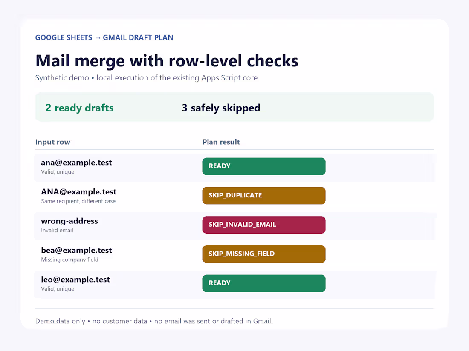Select the bea@example.test address
The width and height of the screenshot is (469, 351).
pos(76,251)
